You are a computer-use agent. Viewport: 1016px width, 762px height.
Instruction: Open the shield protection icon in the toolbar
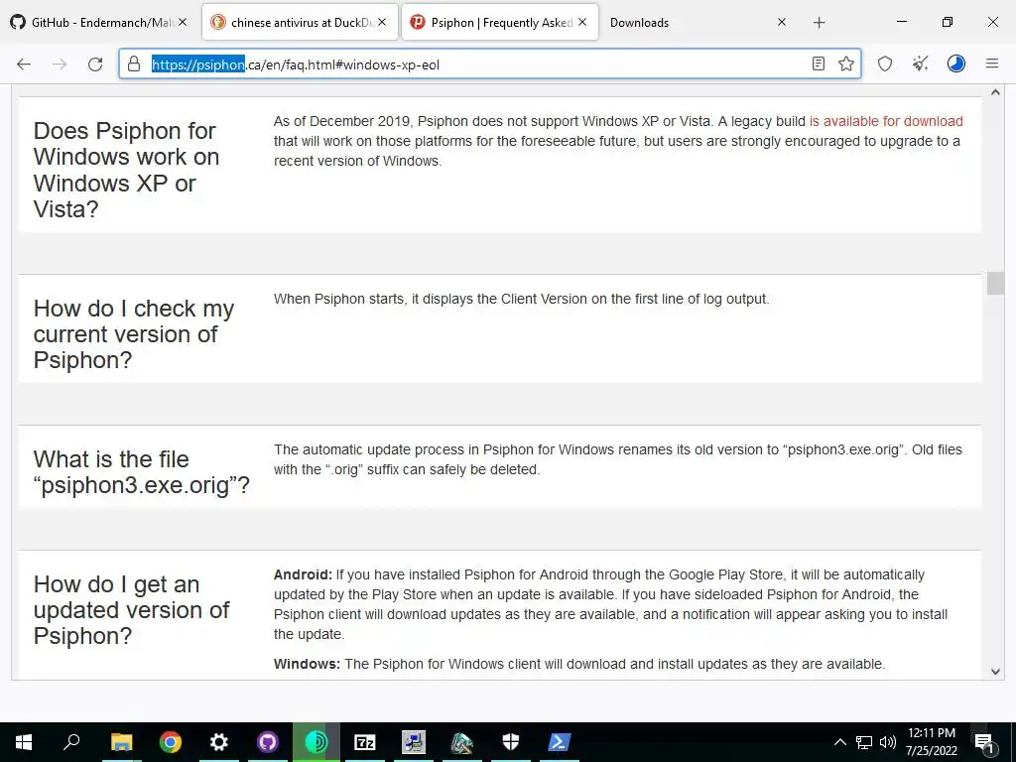(x=884, y=63)
